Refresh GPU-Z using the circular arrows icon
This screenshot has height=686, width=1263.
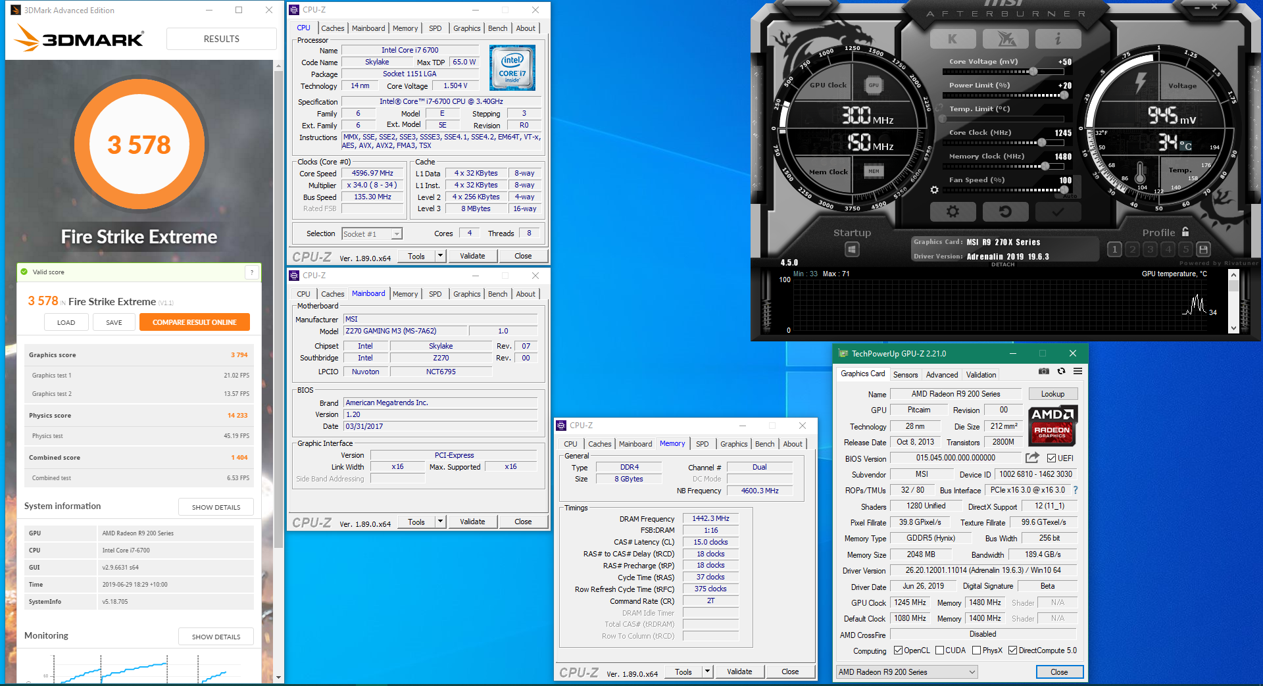1061,371
